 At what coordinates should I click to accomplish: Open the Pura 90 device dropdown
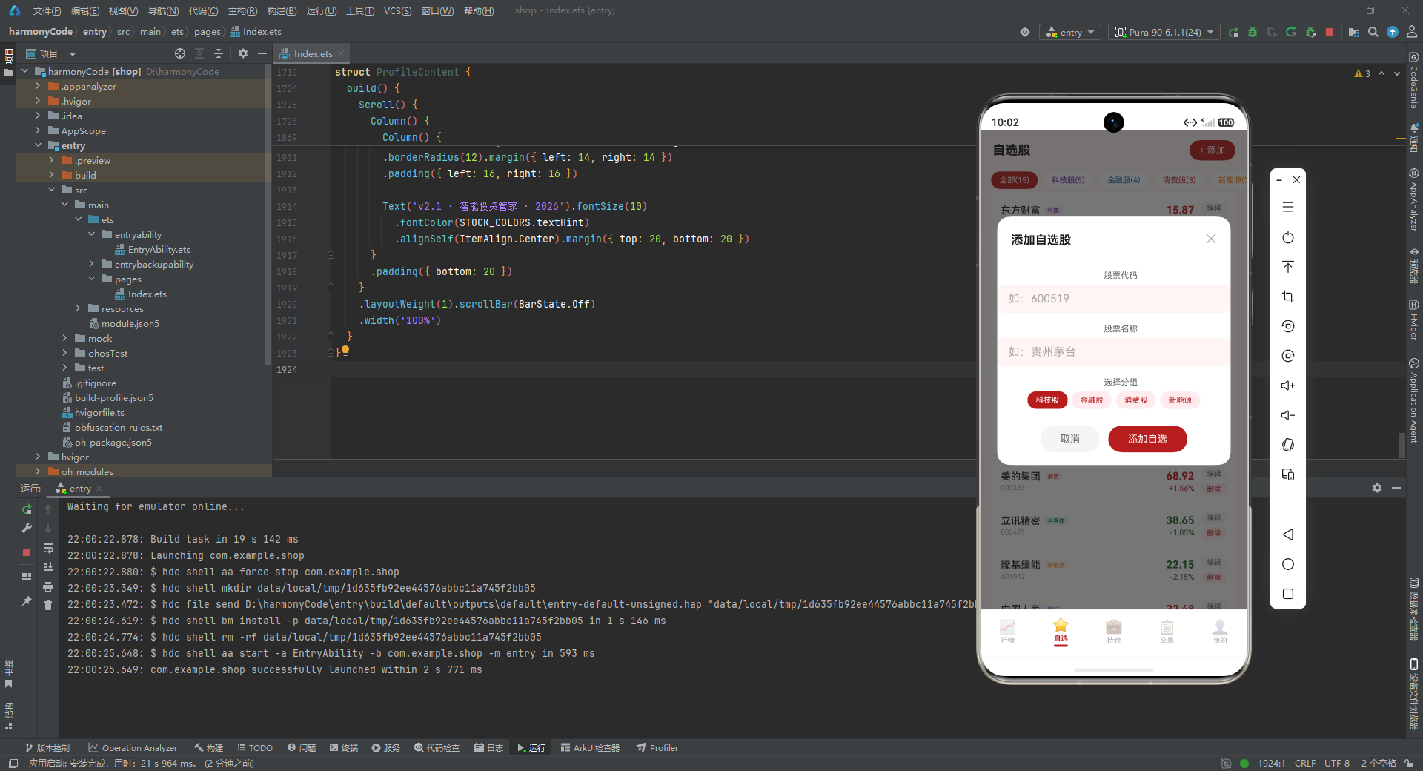coord(1164,32)
